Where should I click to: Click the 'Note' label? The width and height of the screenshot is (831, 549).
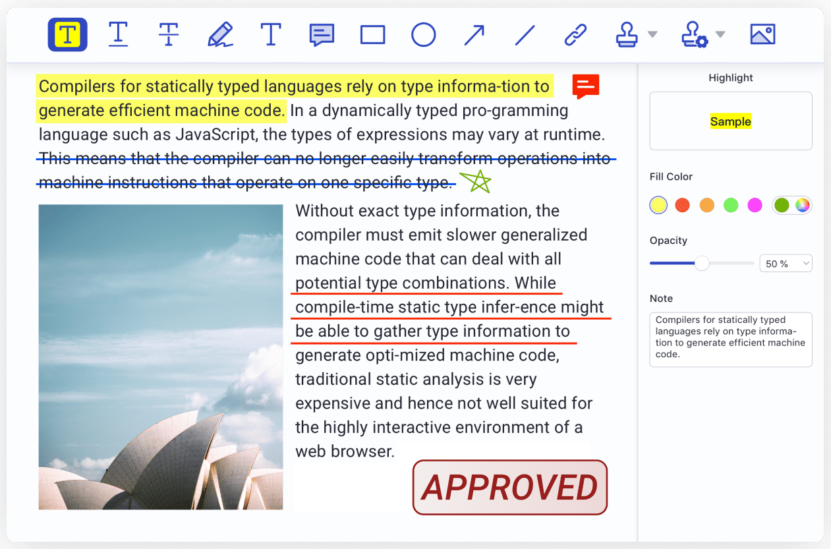pyautogui.click(x=661, y=299)
